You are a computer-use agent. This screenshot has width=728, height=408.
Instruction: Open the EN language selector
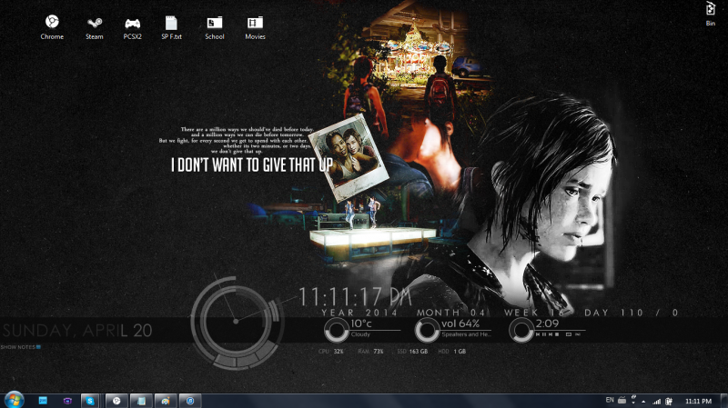[x=609, y=400]
